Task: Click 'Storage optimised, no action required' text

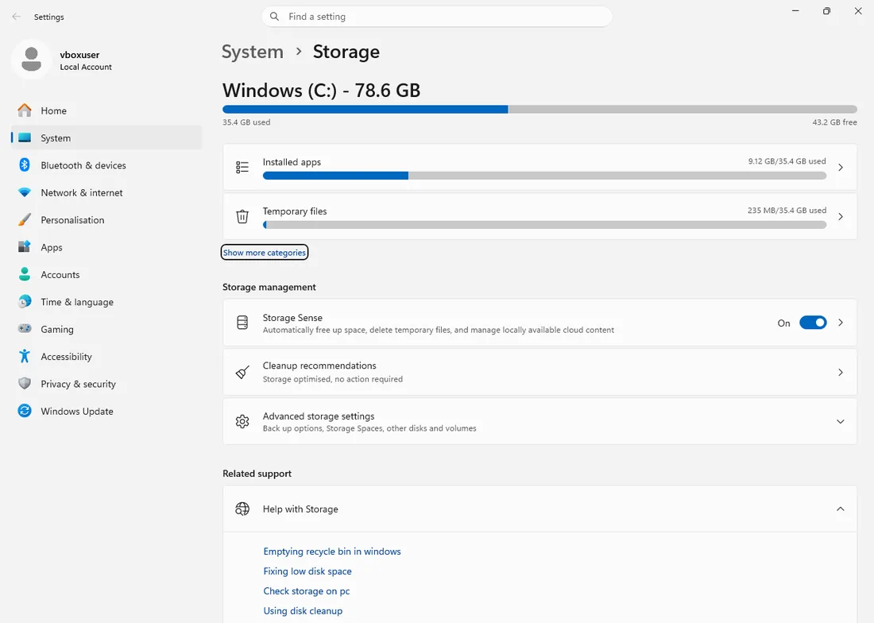Action: 333,379
